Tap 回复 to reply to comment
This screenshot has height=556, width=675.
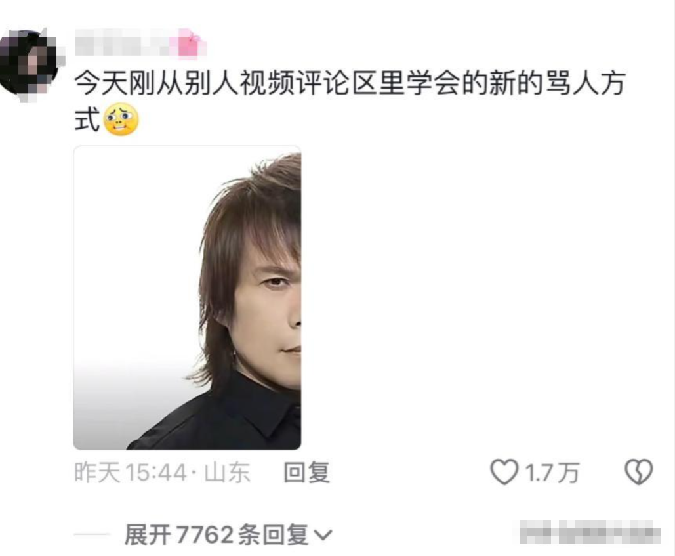(307, 473)
